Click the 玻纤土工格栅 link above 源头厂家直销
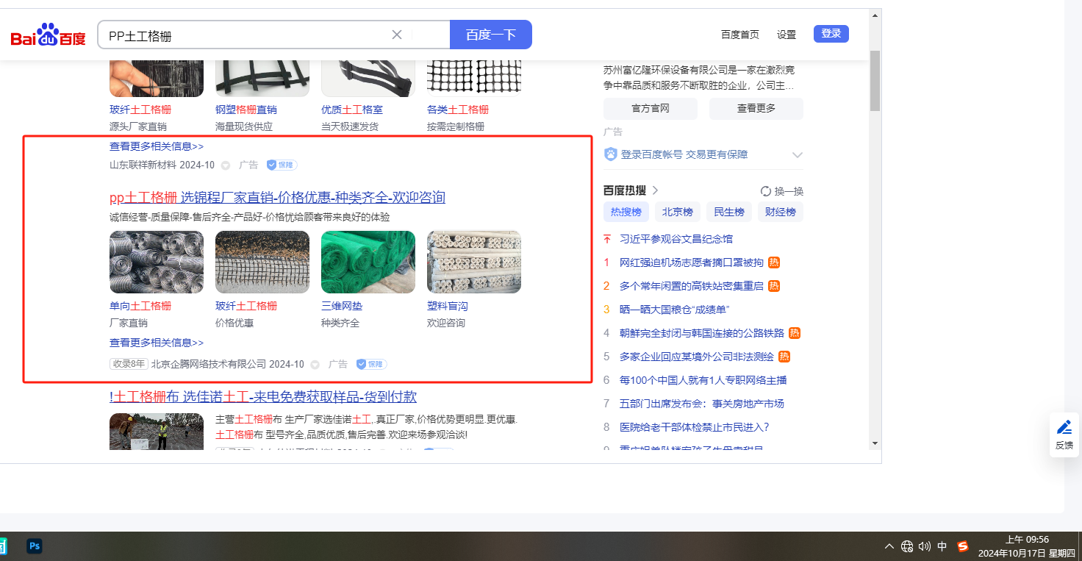The width and height of the screenshot is (1082, 561). [x=140, y=110]
